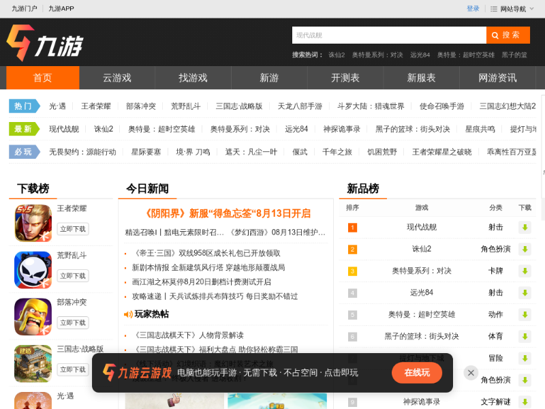
Task: Click download arrow for 现代战舰
Action: pyautogui.click(x=525, y=228)
